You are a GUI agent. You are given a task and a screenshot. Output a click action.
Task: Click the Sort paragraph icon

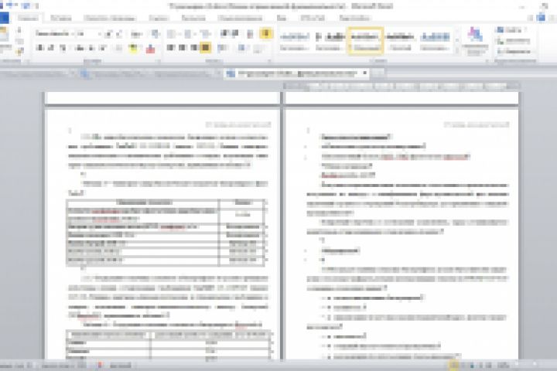coord(250,34)
